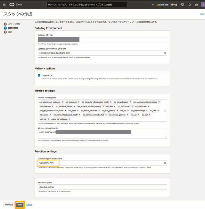Focus the console search bar

tap(87, 5)
